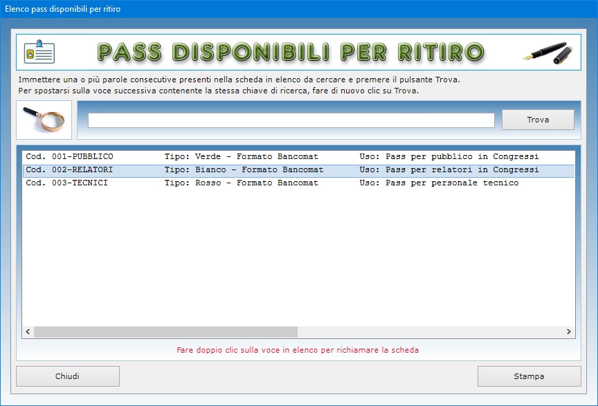Viewport: 598px width, 406px height.
Task: Click the horizontal scrollbar thumb
Action: pos(166,332)
